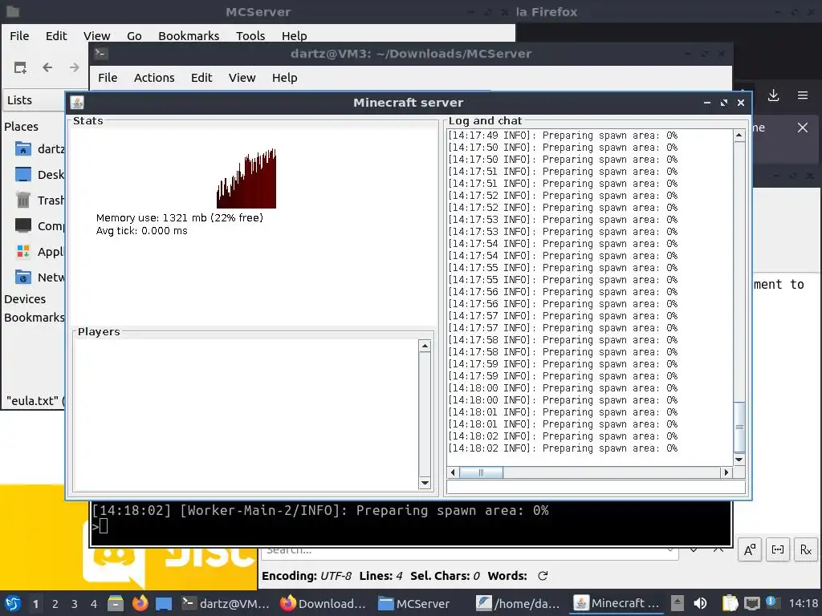The image size is (822, 616).
Task: Open the File menu in the MCServer file manager
Action: (x=19, y=35)
